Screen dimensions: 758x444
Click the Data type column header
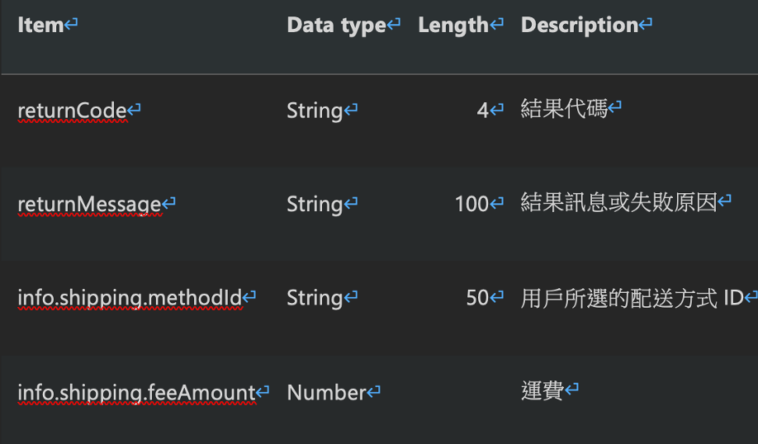point(336,26)
